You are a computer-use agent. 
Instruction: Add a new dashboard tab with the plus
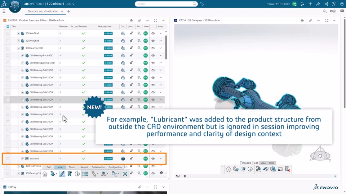click(68, 11)
